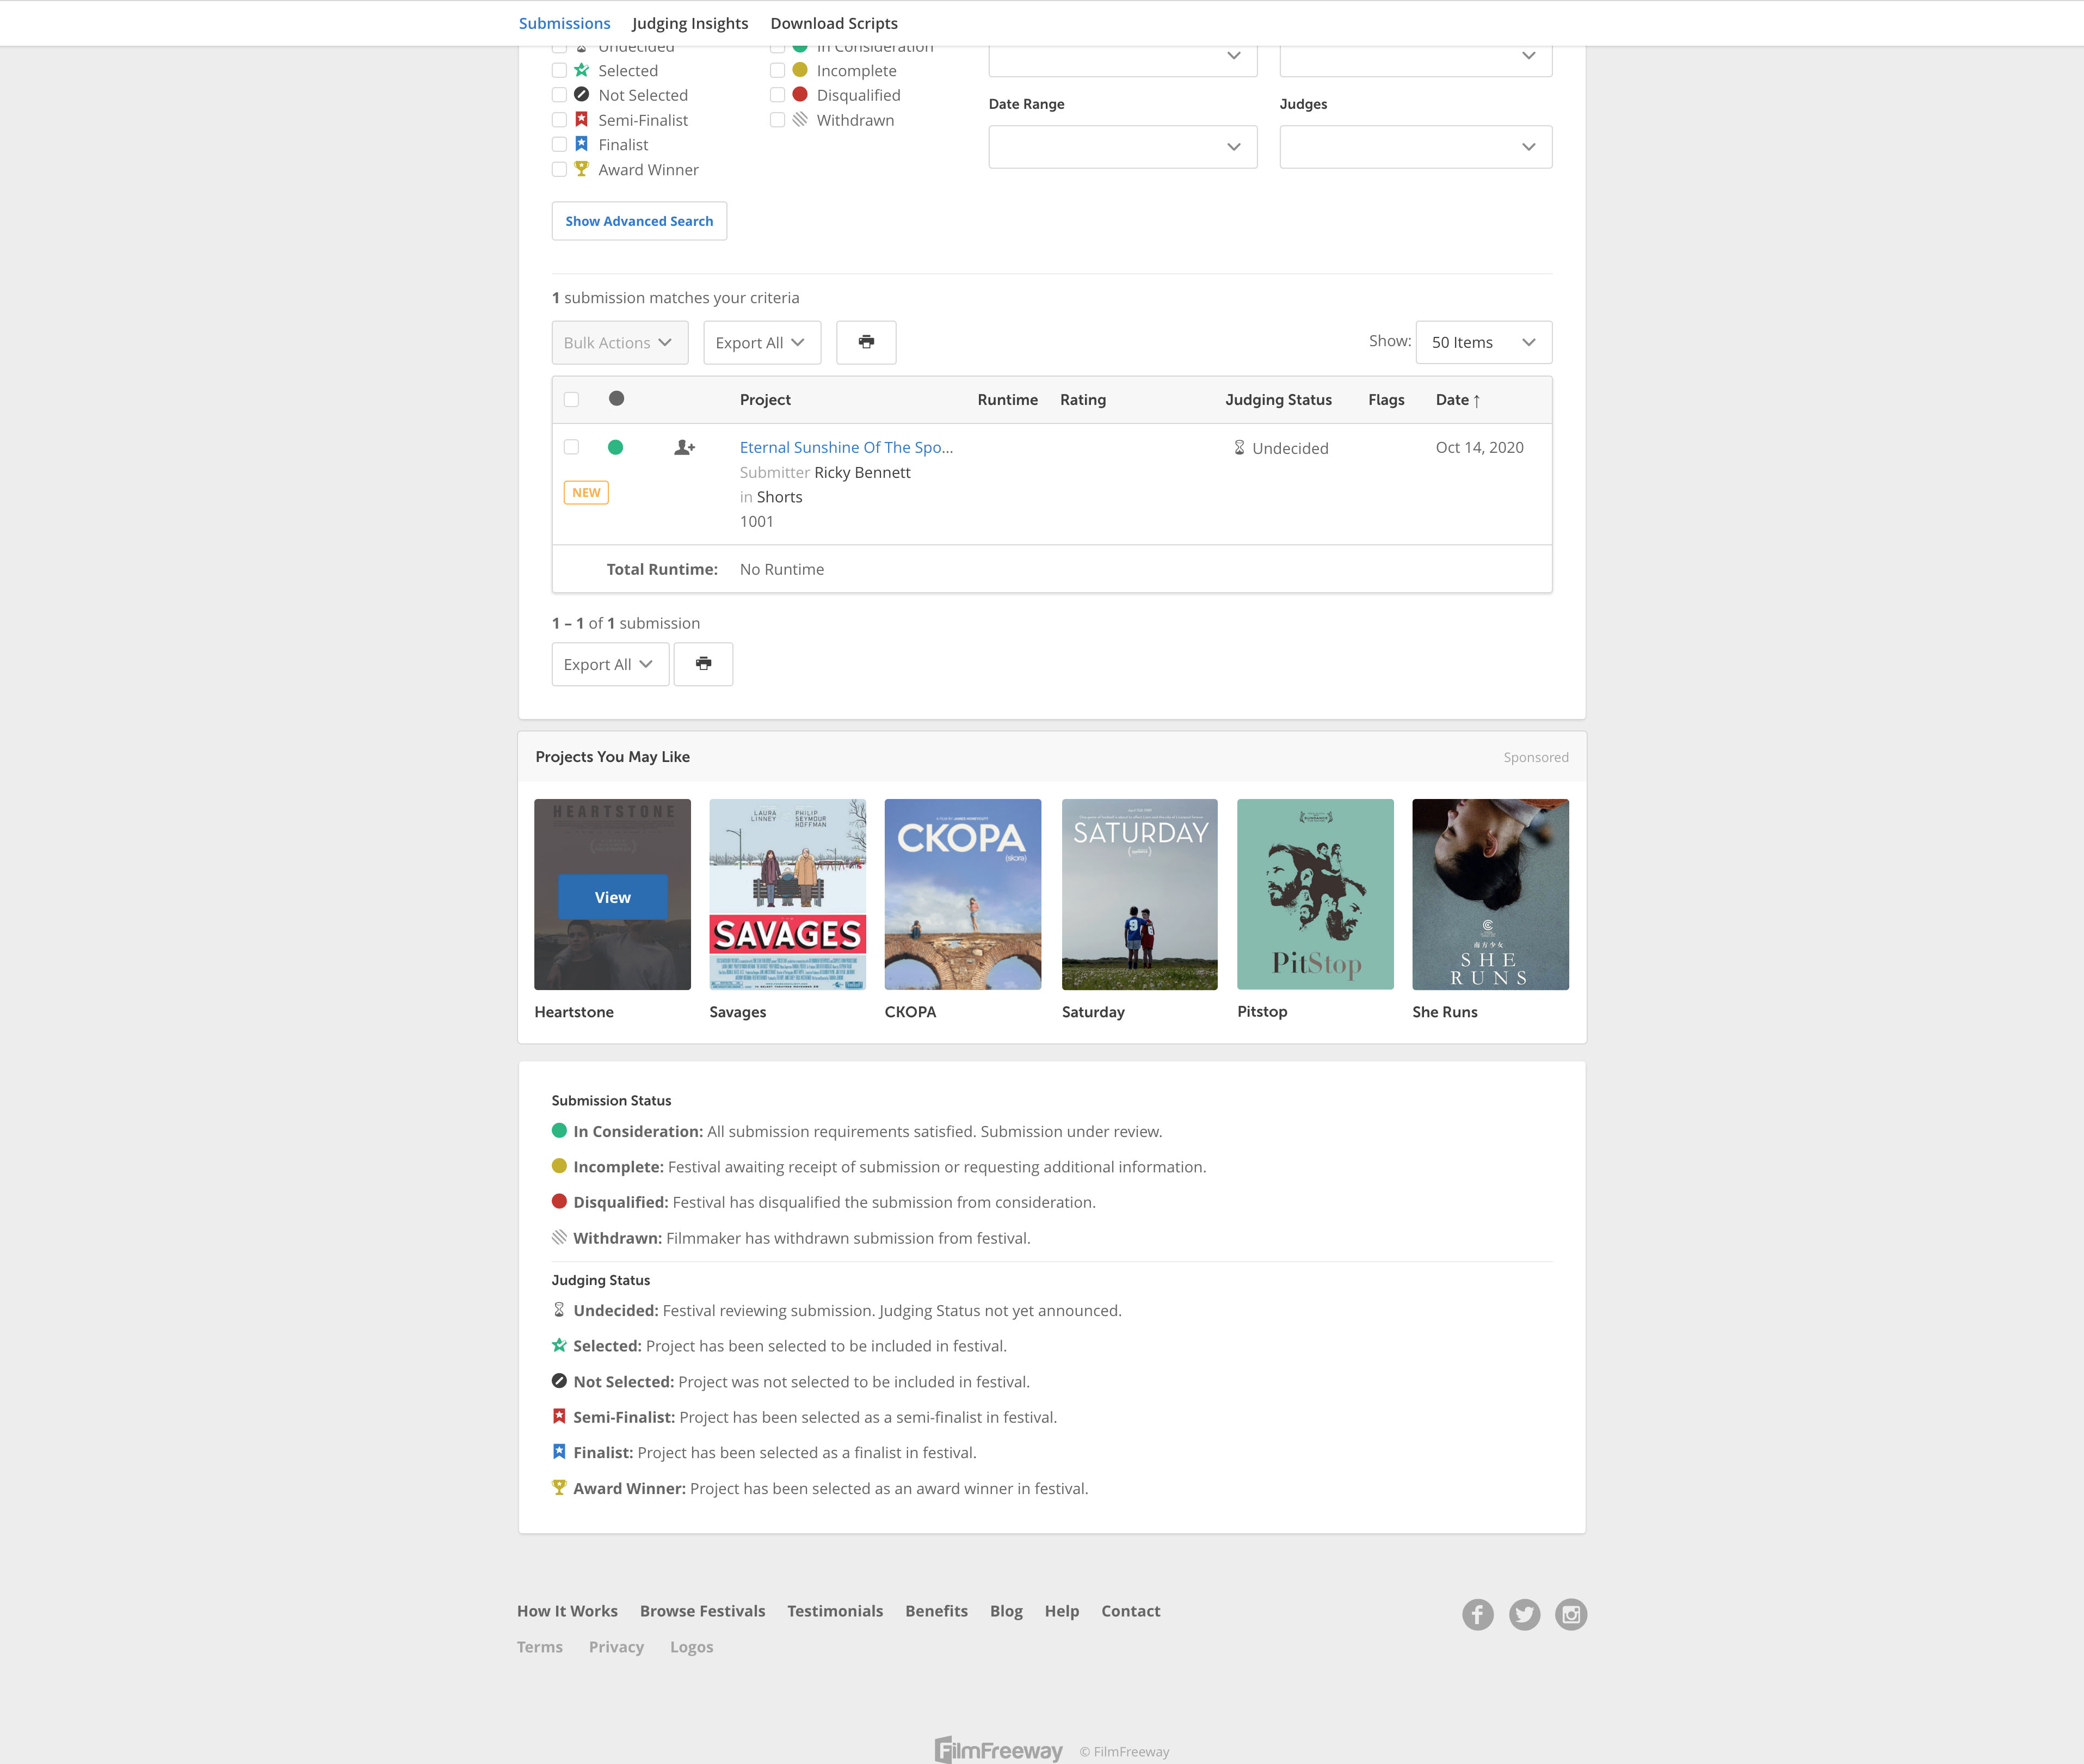Screen dimensions: 2084x1764
Task: Open the Download Scripts tab
Action: pos(834,22)
